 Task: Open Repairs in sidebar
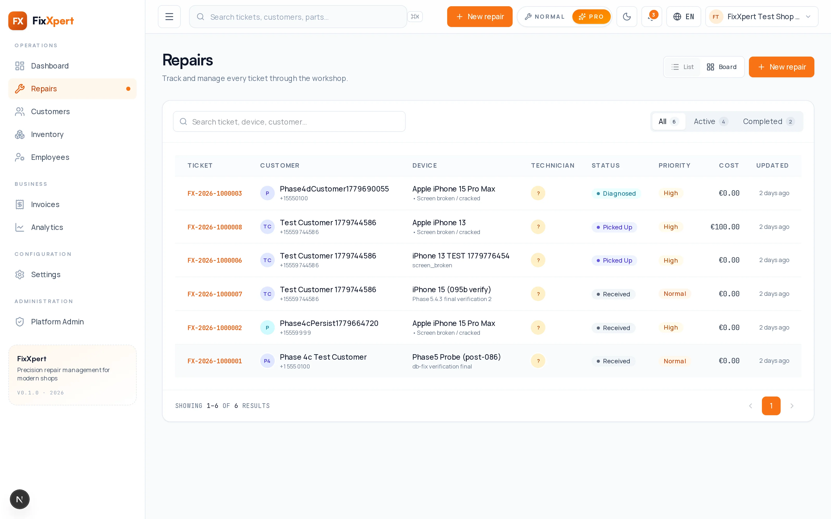[72, 88]
